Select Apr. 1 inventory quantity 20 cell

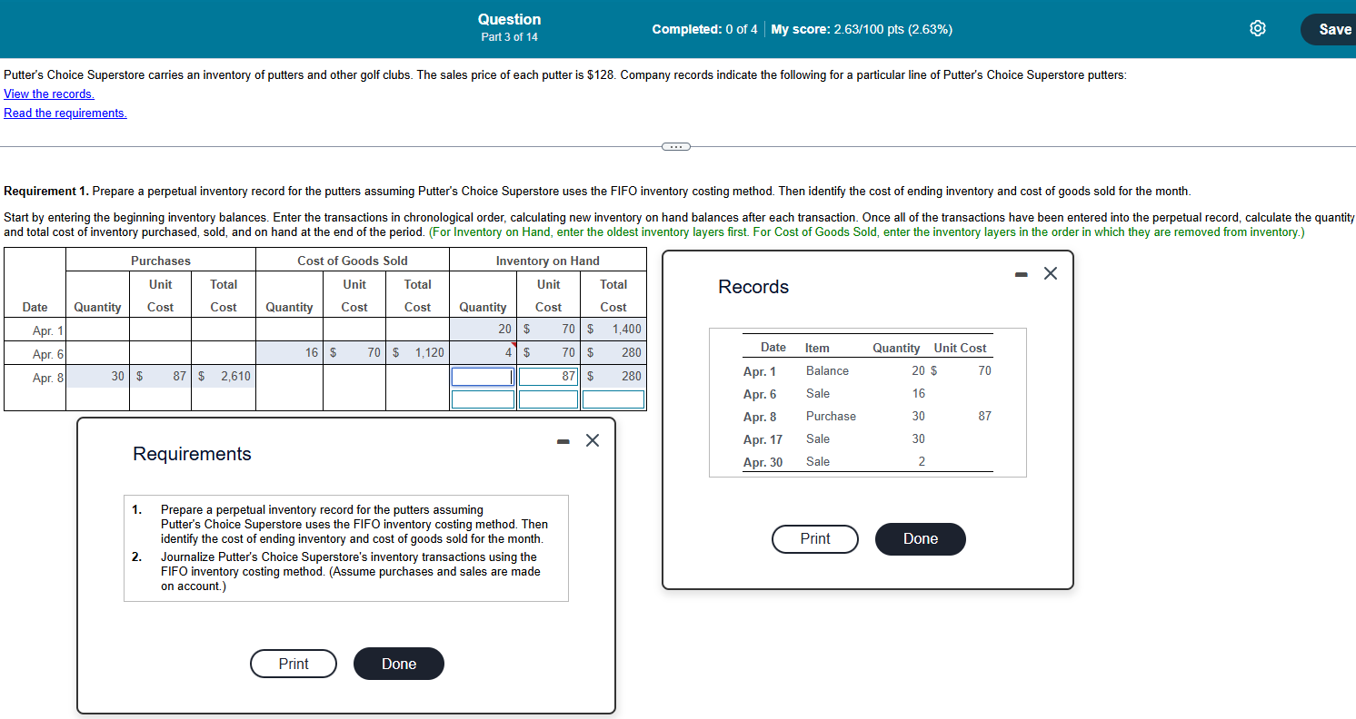point(484,330)
